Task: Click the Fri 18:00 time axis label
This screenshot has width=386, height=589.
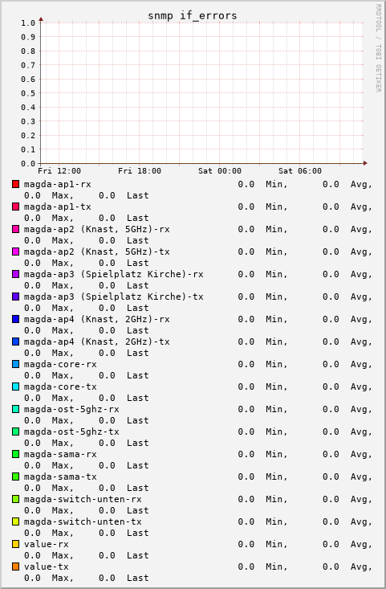Action: [140, 171]
